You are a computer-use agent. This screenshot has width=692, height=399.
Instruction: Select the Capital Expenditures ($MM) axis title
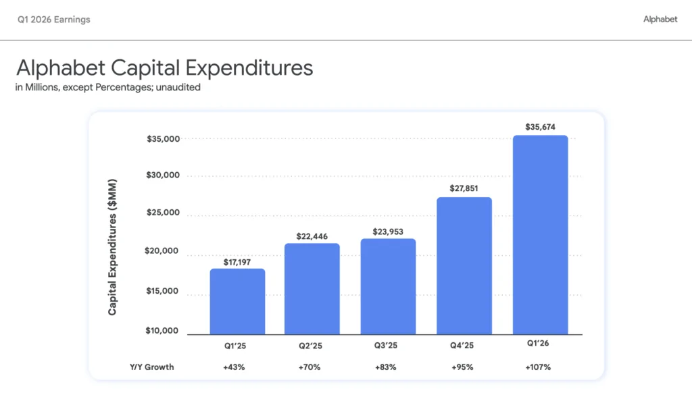tap(113, 247)
